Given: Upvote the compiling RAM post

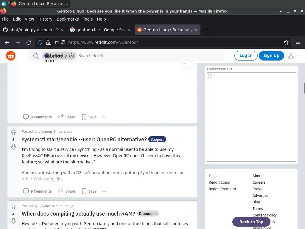Looking at the screenshot, I should coord(13,206).
